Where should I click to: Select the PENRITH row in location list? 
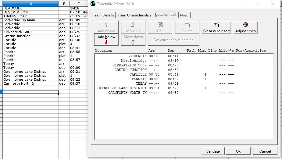[184, 79]
